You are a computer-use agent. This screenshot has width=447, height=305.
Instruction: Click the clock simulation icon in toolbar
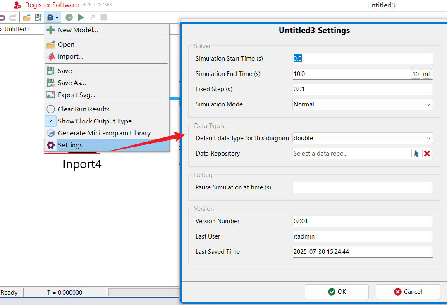click(x=69, y=17)
